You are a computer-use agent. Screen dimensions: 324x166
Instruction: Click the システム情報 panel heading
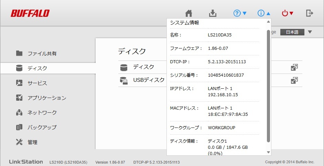(x=184, y=23)
